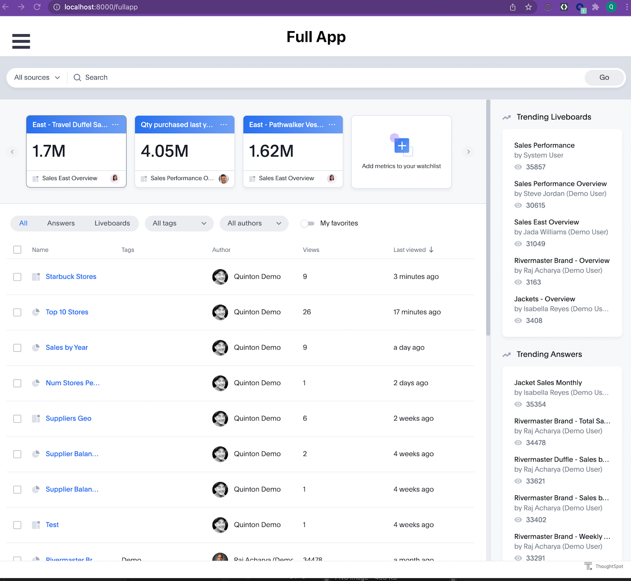Open the All authors filter dropdown
The width and height of the screenshot is (631, 581).
click(x=254, y=223)
